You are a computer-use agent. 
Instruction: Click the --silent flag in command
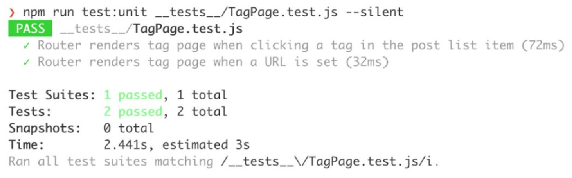[x=374, y=13]
